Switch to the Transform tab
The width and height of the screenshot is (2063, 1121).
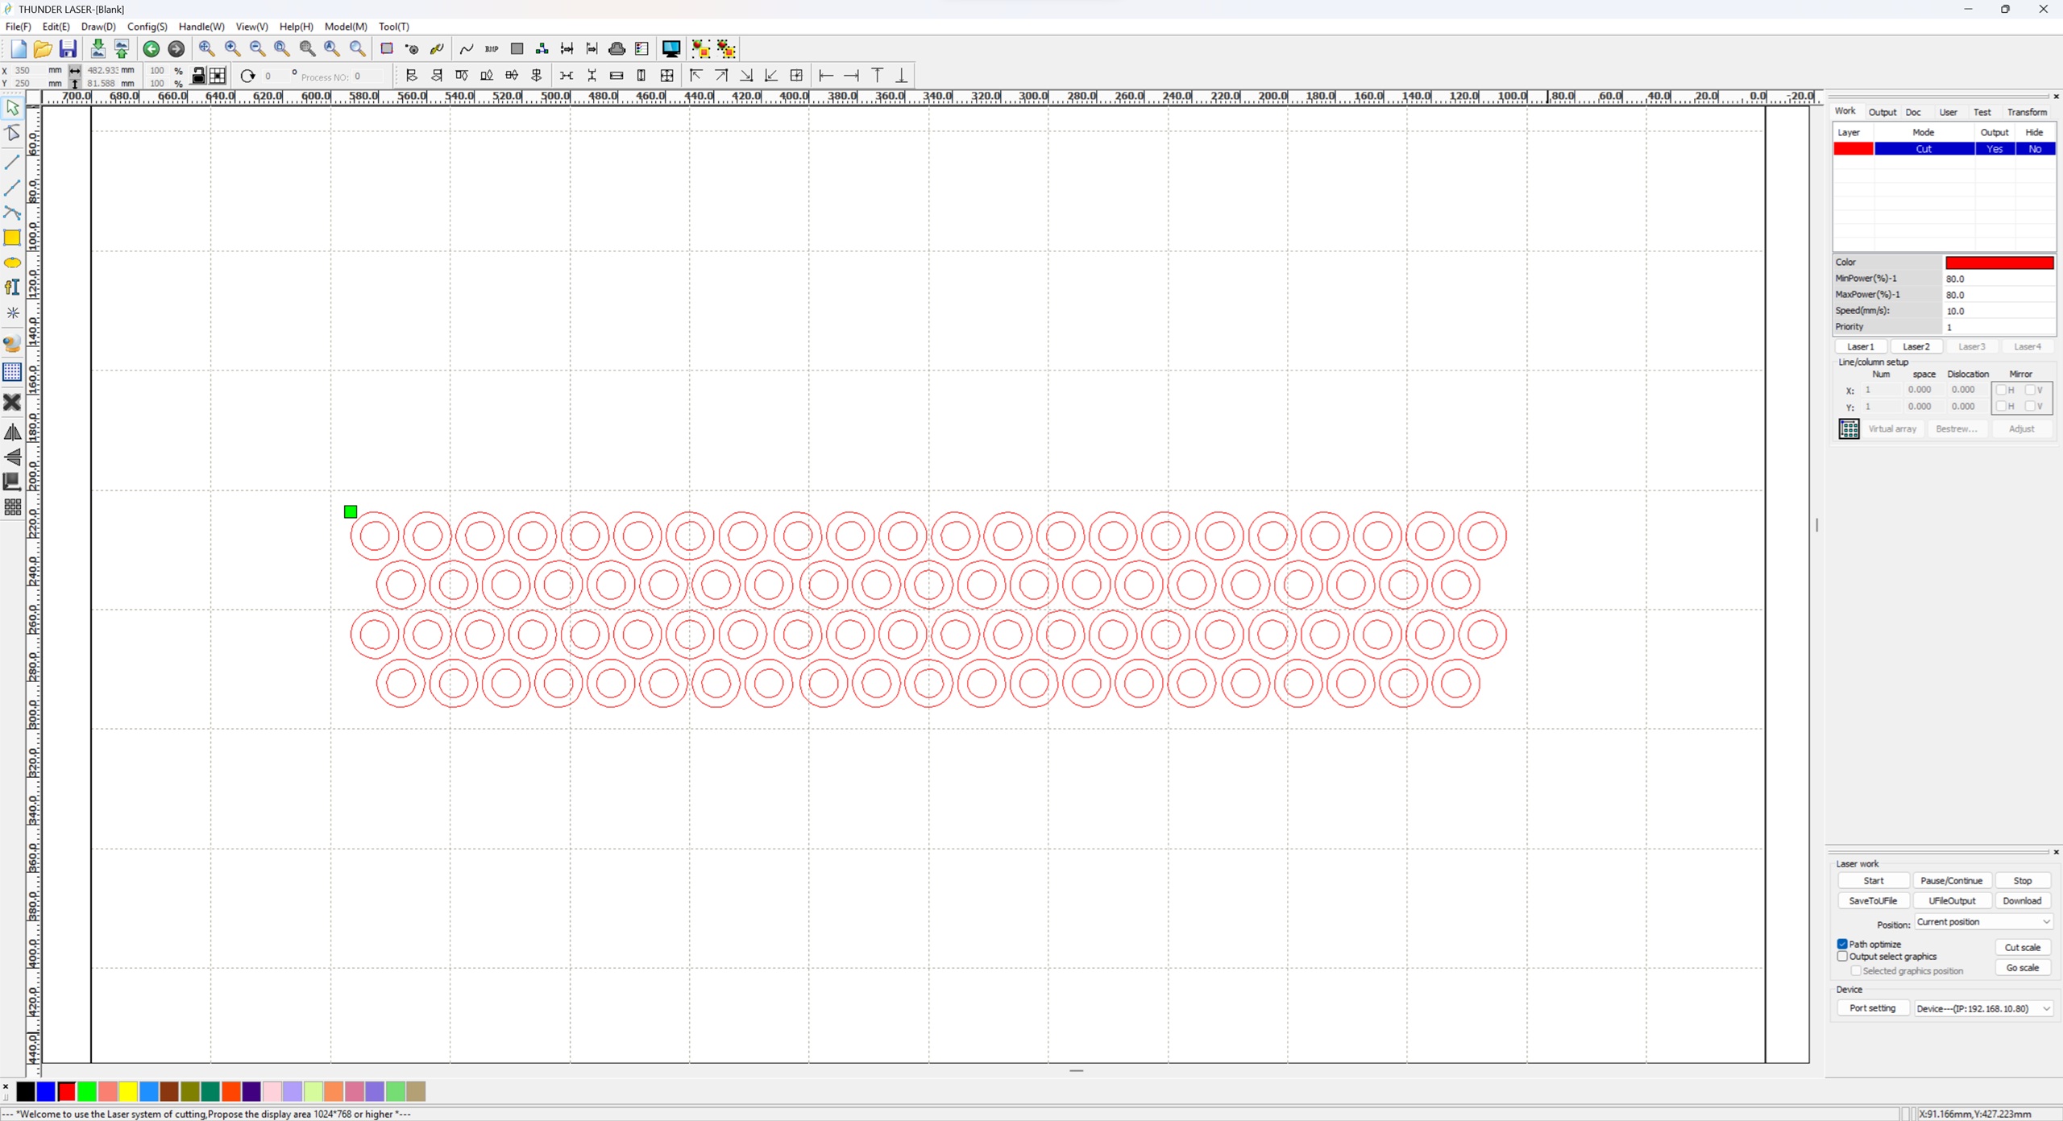coord(2026,112)
